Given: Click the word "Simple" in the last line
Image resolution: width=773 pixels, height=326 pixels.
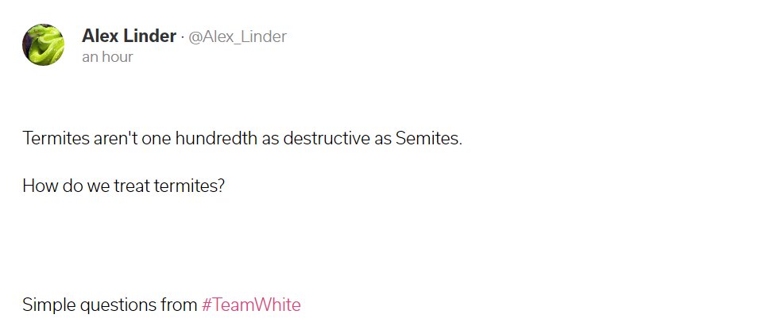Looking at the screenshot, I should (x=47, y=305).
